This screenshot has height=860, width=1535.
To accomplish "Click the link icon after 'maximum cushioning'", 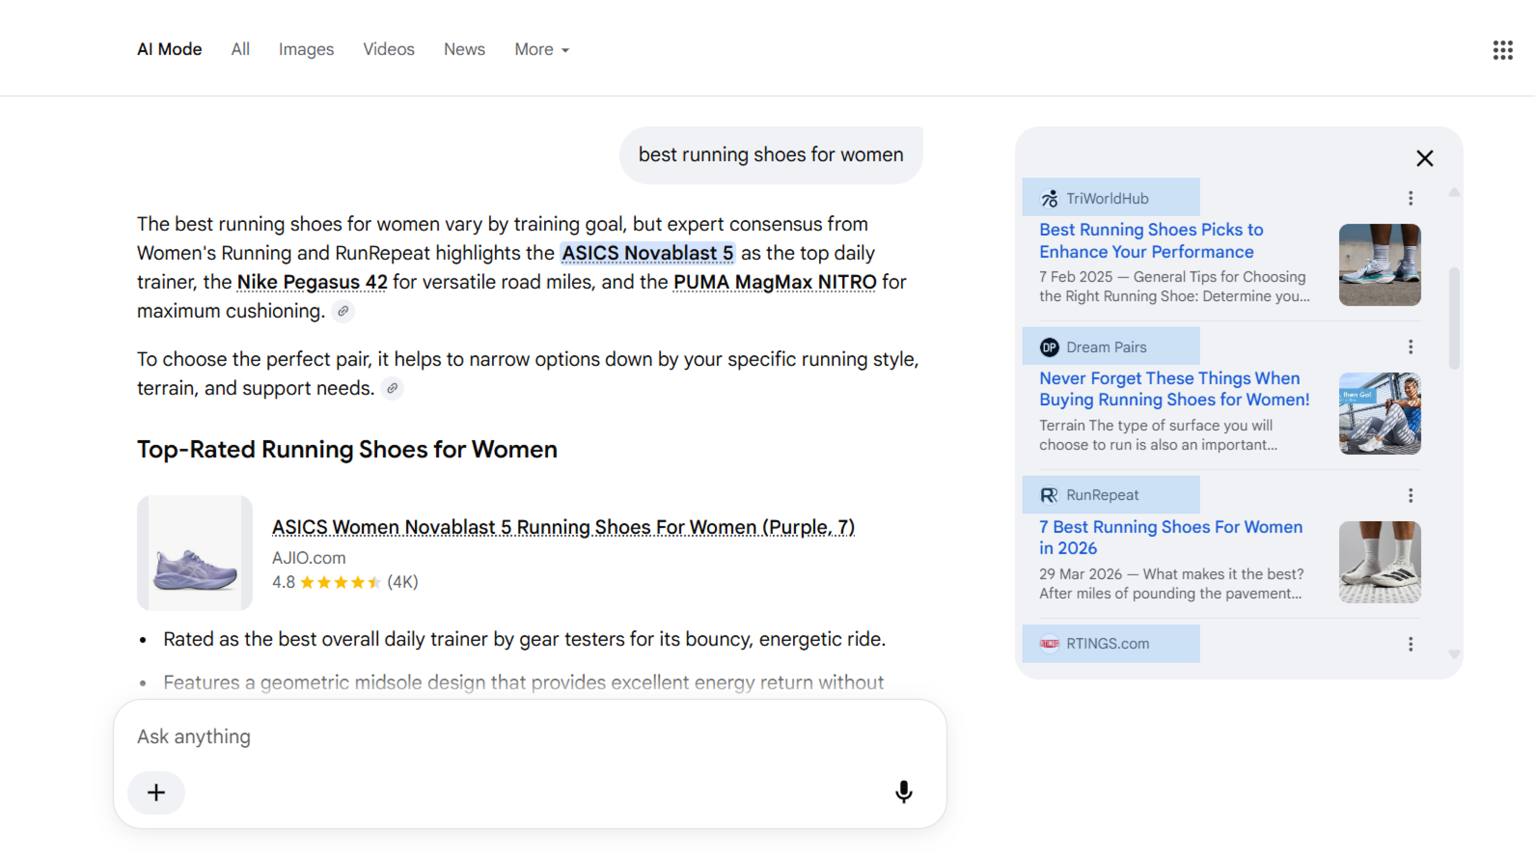I will click(343, 311).
